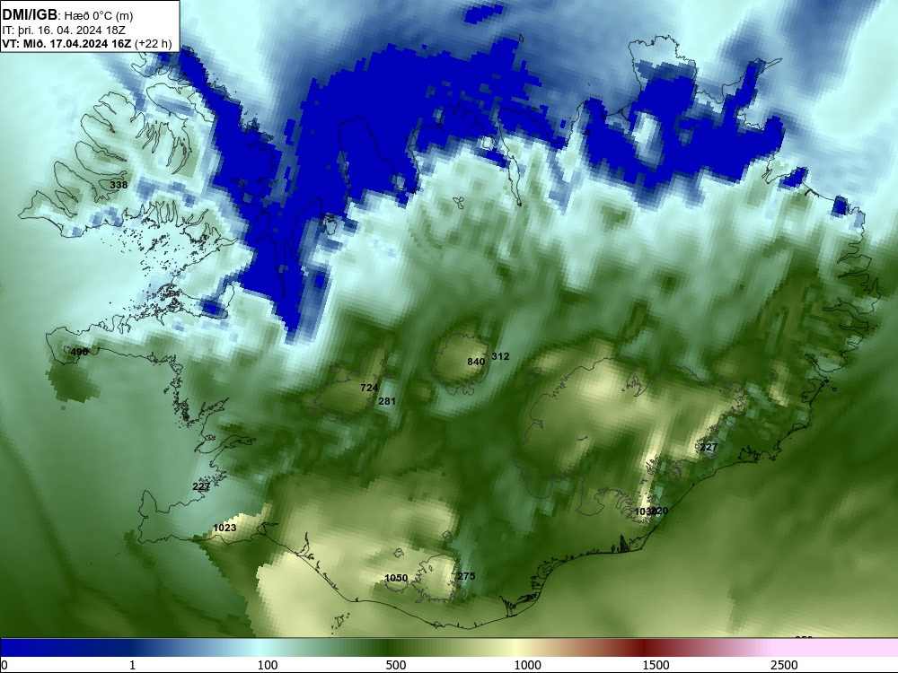This screenshot has width=898, height=673.
Task: Click the DMI/IGB title text
Action: coord(30,15)
